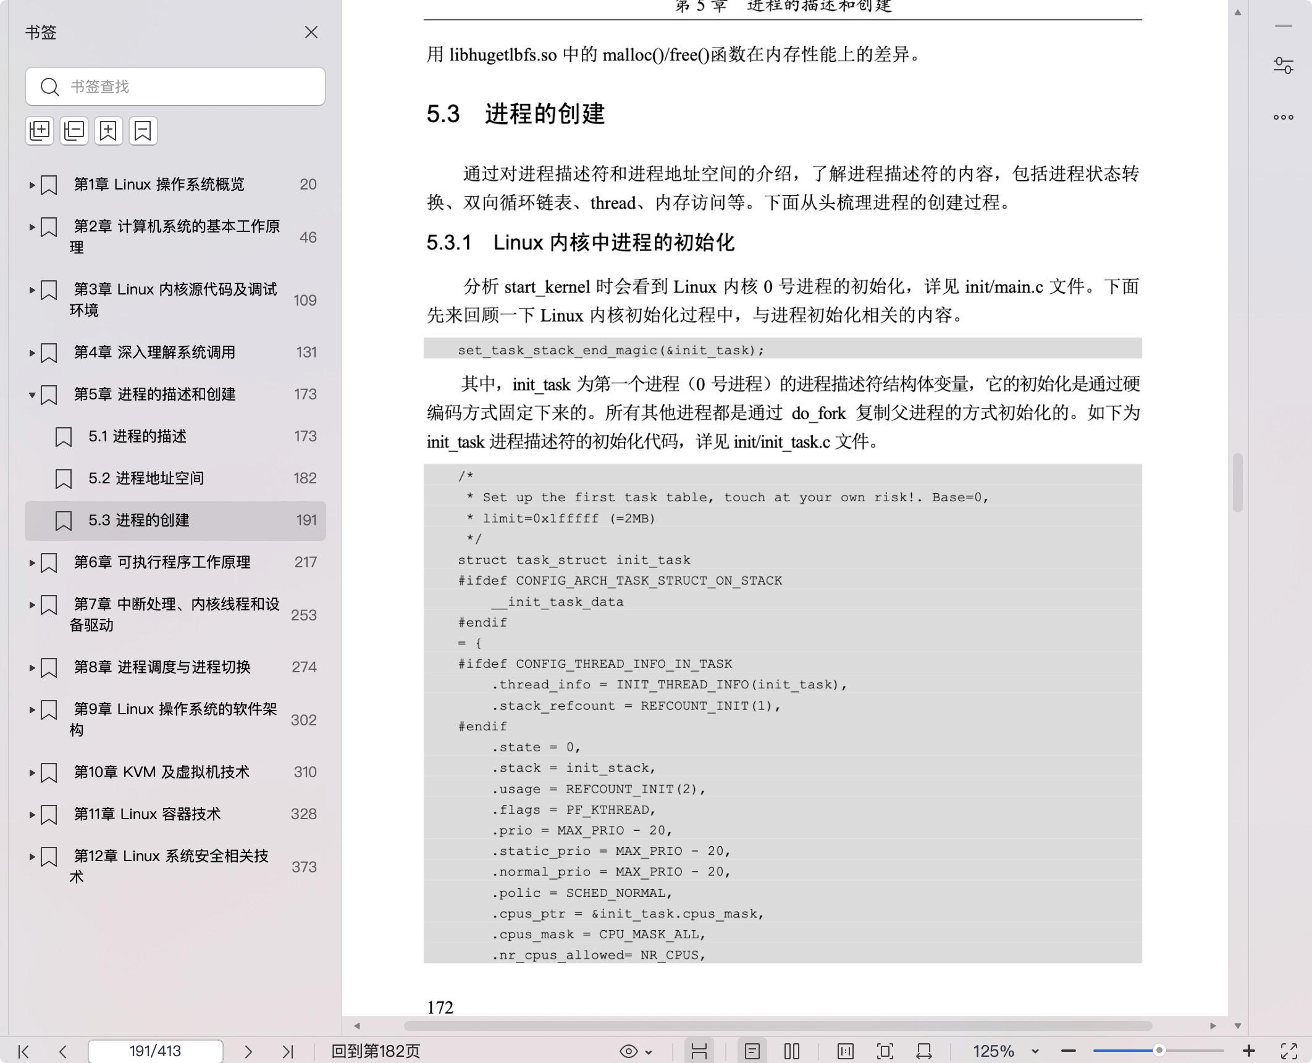This screenshot has width=1312, height=1063.
Task: Set zoom to actual size 1:1
Action: click(845, 1051)
